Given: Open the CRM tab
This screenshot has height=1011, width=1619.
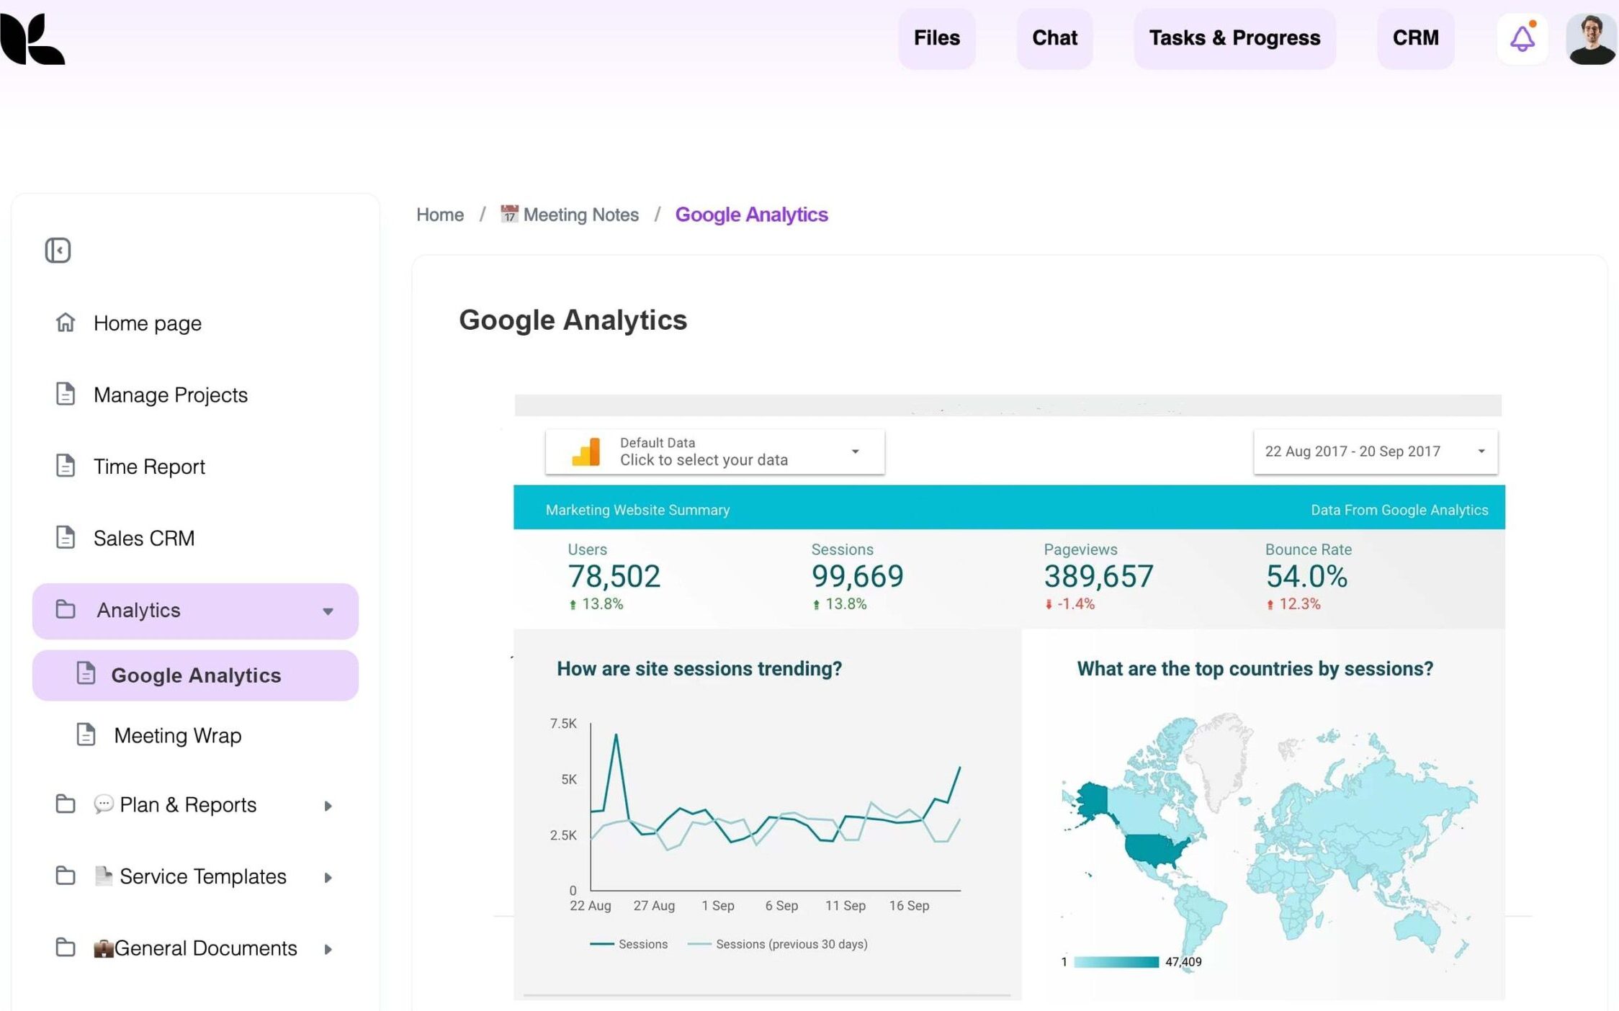Looking at the screenshot, I should 1416,38.
